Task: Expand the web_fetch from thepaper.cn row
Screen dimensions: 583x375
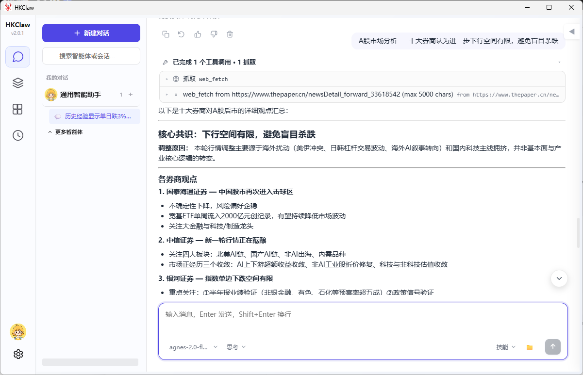Action: coord(362,95)
